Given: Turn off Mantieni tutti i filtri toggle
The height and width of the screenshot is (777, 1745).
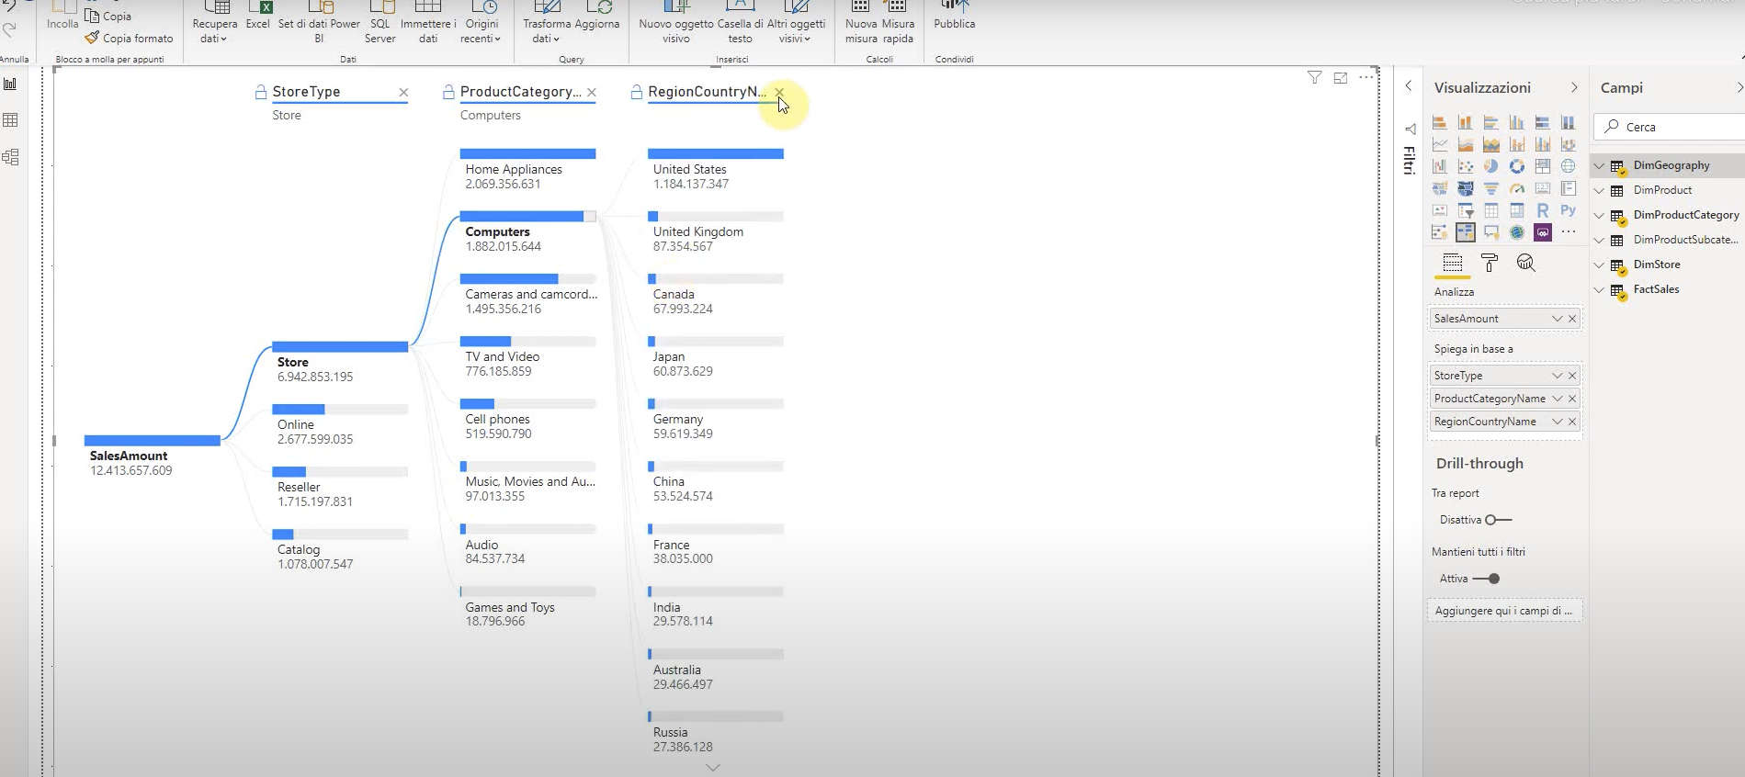Looking at the screenshot, I should point(1486,579).
